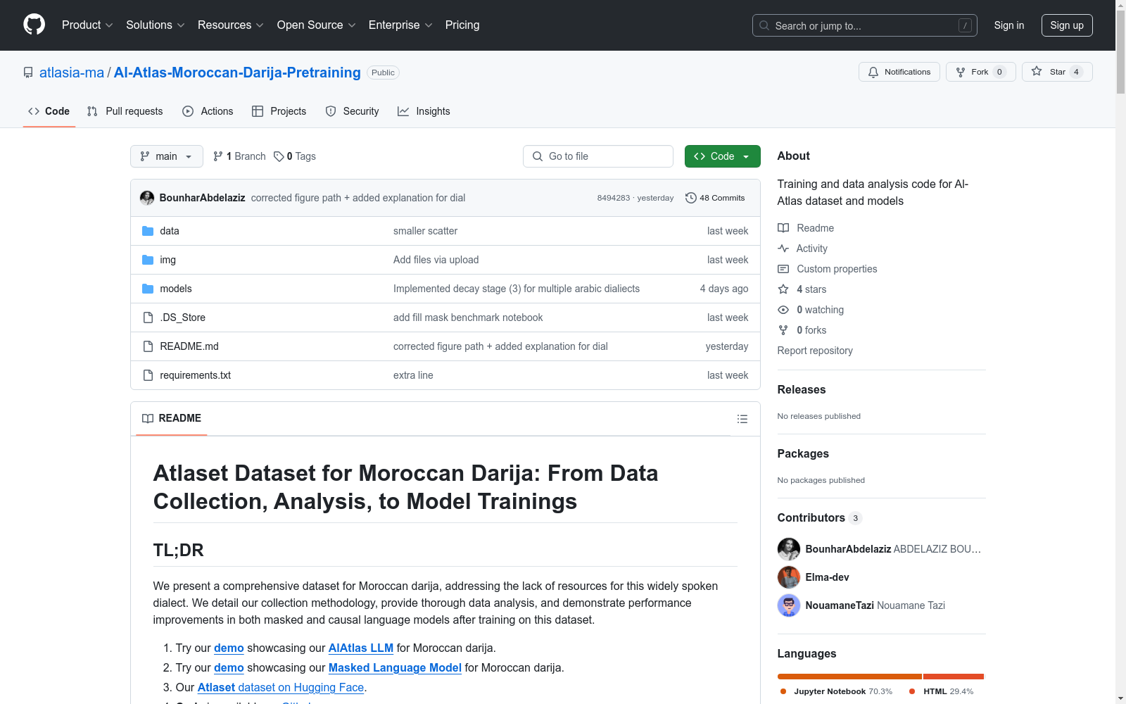Screen dimensions: 1126x704
Task: Click the HTML language bar segment
Action: pos(954,677)
